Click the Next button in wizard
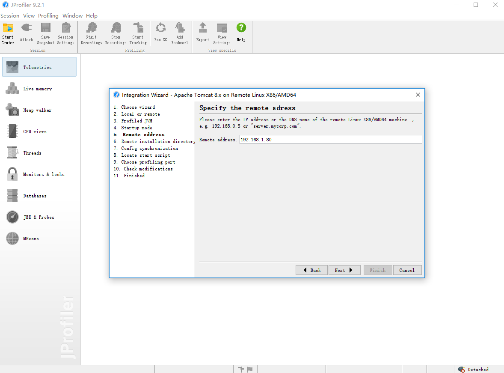The image size is (504, 373). [x=344, y=270]
